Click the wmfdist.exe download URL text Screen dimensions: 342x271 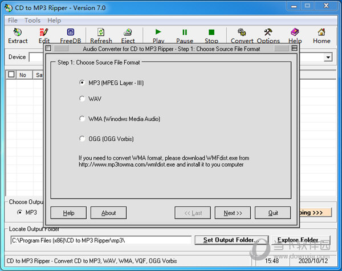(127, 165)
